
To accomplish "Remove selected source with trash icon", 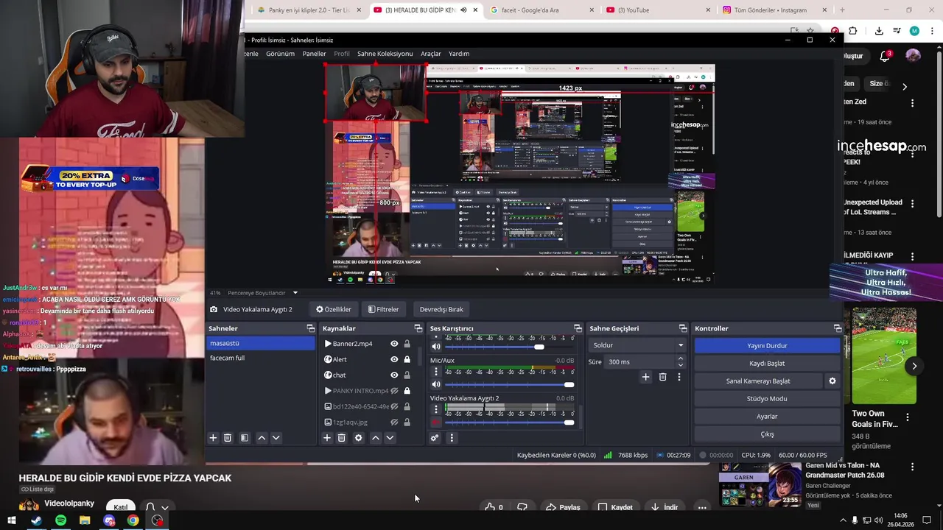I will pos(342,437).
